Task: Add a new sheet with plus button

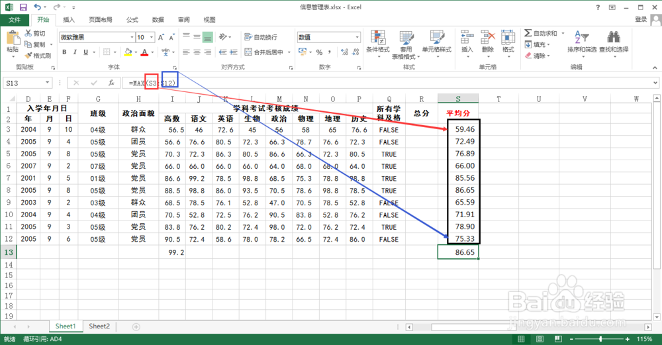Action: (136, 327)
